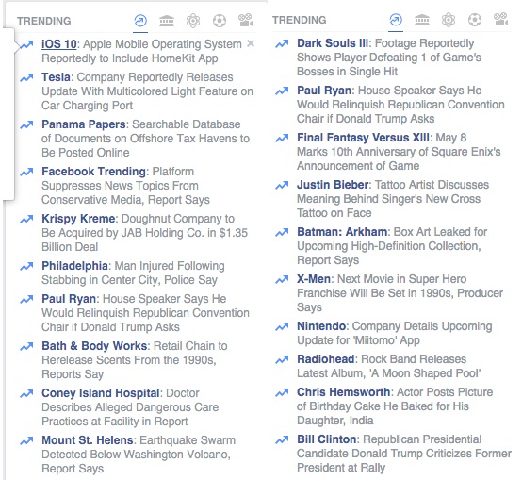Select the Politics building icon in right panel
Screen dimensions: 522x480
[x=422, y=20]
